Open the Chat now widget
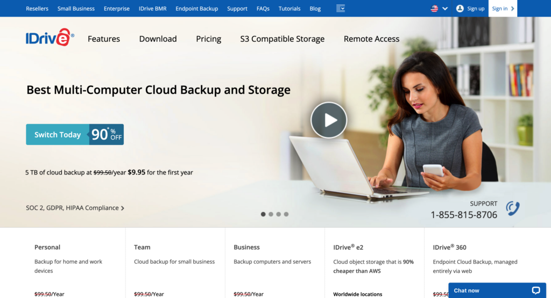 coord(497,290)
